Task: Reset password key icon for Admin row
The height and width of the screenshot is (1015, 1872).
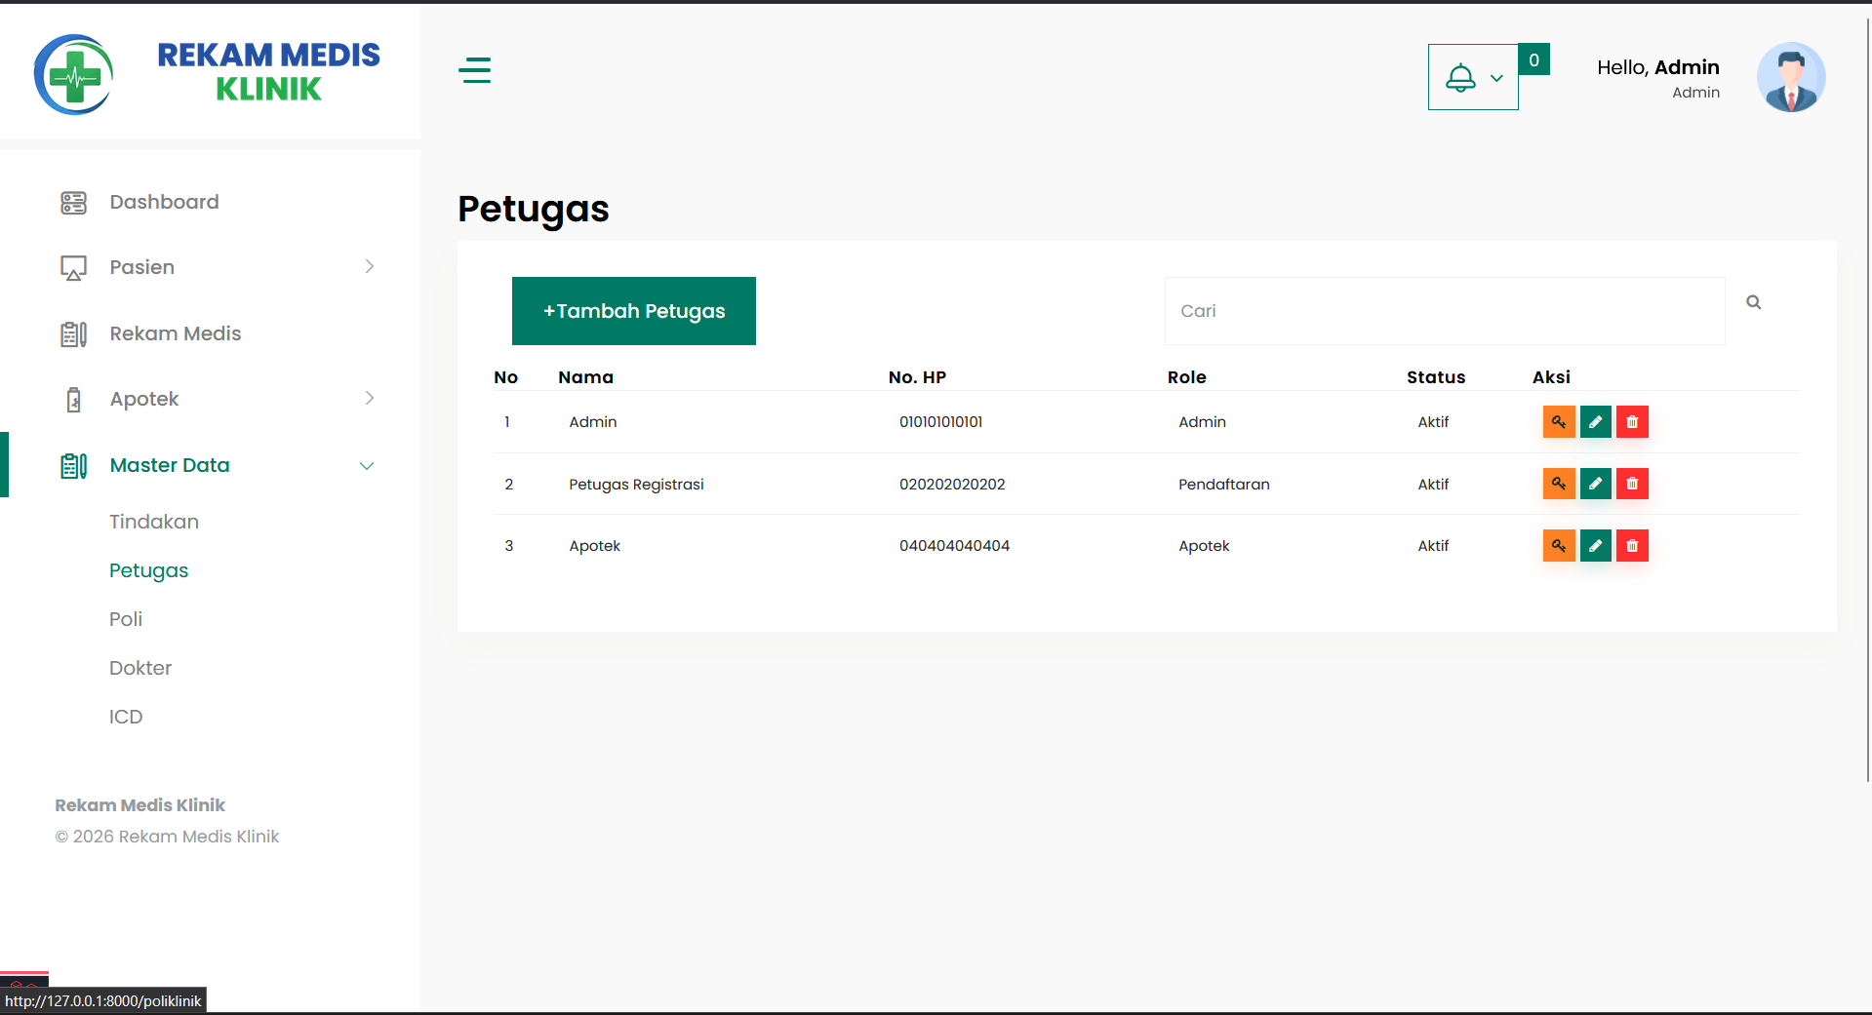Action: (x=1559, y=422)
